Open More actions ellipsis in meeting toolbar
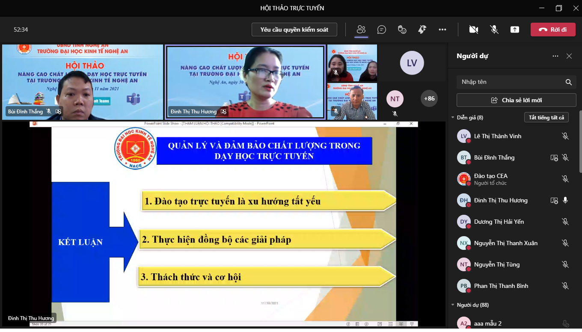 (442, 30)
